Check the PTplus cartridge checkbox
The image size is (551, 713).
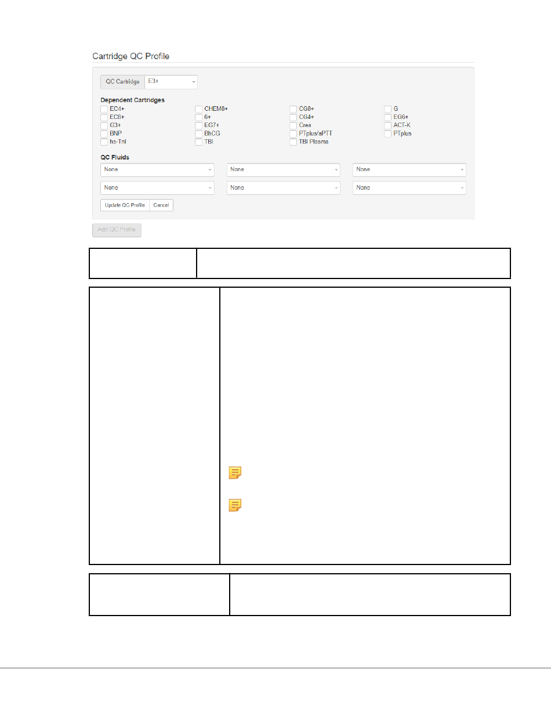tap(388, 133)
